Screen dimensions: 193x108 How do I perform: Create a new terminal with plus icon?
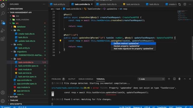169,79
